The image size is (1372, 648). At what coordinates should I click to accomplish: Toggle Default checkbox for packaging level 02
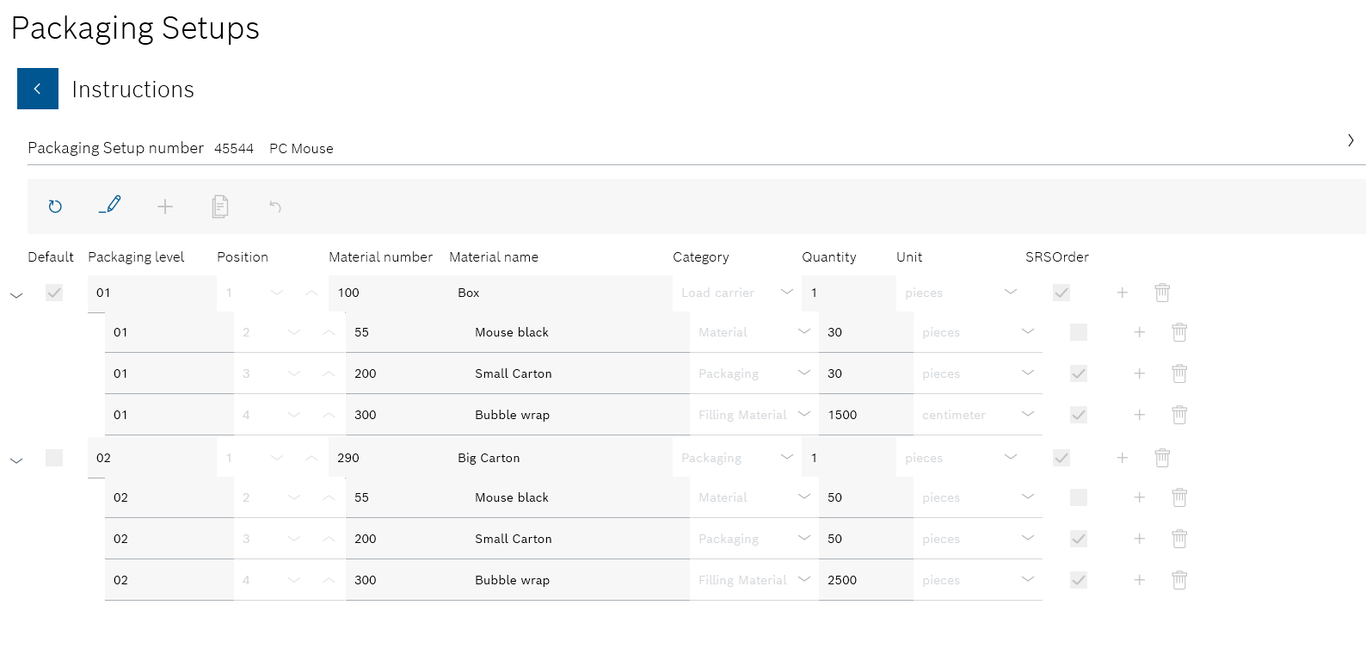[x=54, y=458]
